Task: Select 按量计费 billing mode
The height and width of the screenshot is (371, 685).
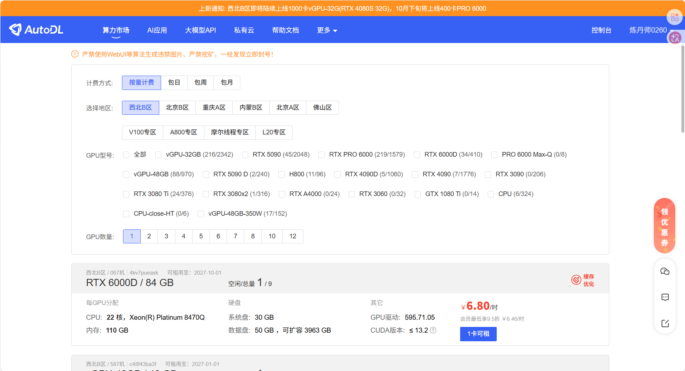Action: click(x=141, y=83)
